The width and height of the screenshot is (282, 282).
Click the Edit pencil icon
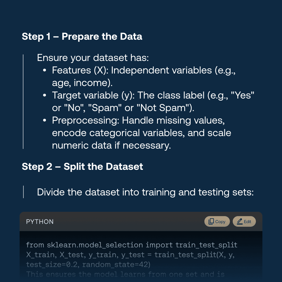240,221
